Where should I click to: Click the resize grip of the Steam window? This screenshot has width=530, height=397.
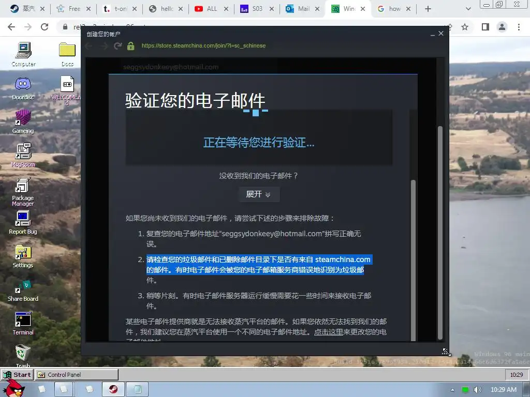click(x=446, y=352)
